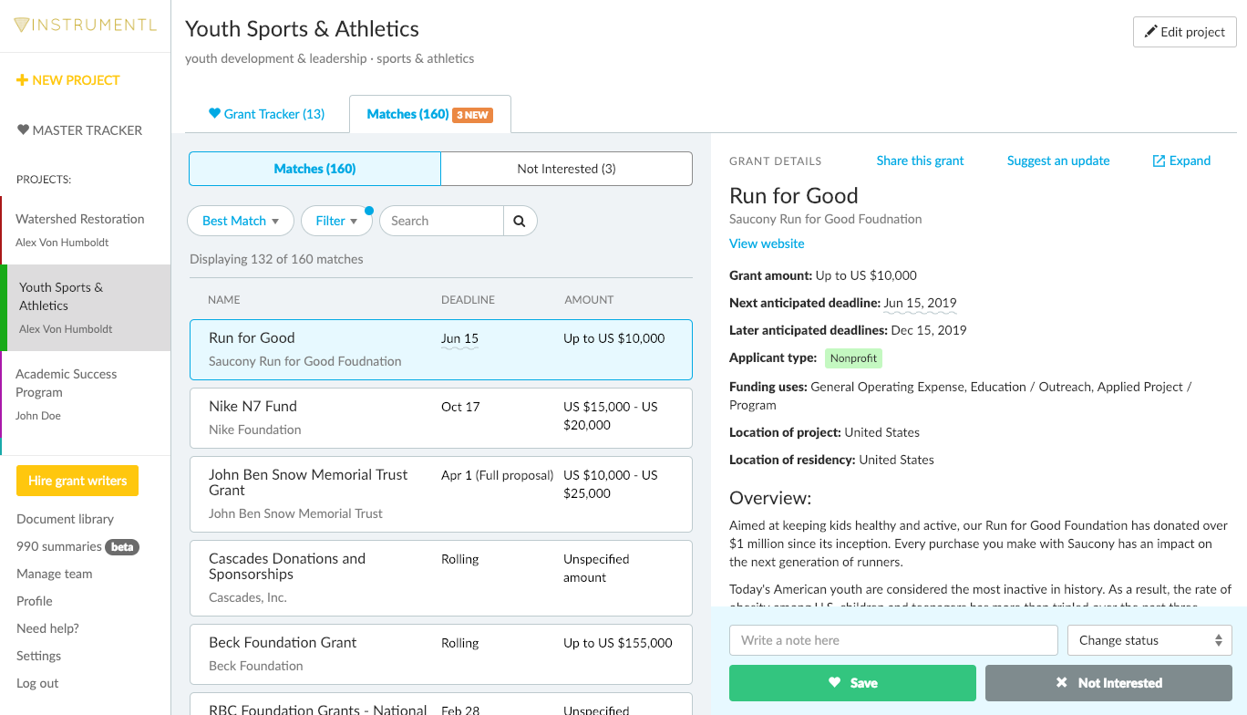Open the Change status dropdown
Viewport: 1247px width, 715px height.
click(x=1149, y=640)
